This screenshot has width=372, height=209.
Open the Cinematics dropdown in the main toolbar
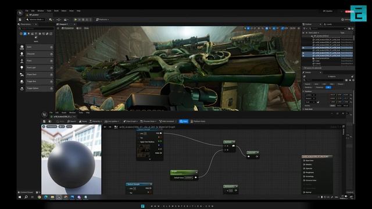66,20
